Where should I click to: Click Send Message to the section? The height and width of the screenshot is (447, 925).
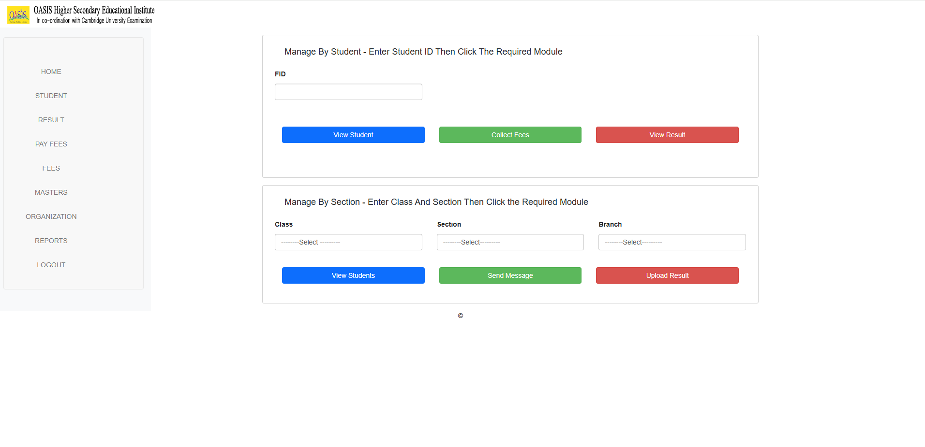point(509,275)
